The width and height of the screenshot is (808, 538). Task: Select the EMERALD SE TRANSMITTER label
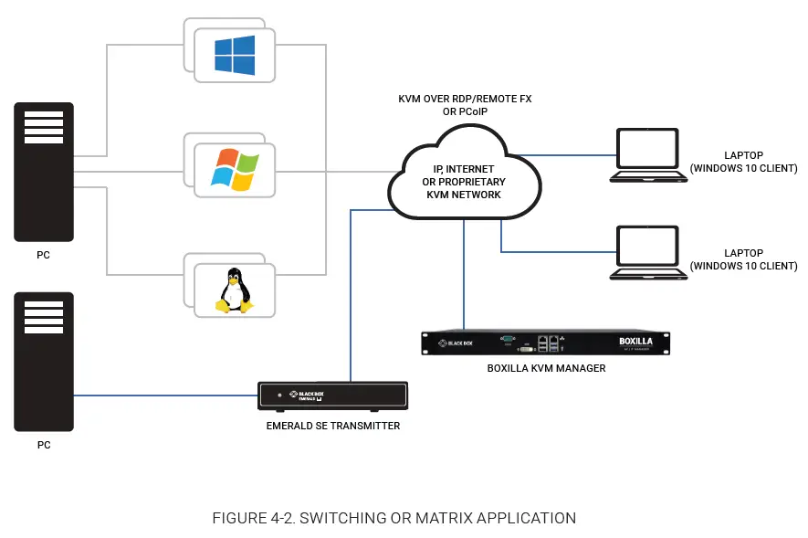(332, 426)
